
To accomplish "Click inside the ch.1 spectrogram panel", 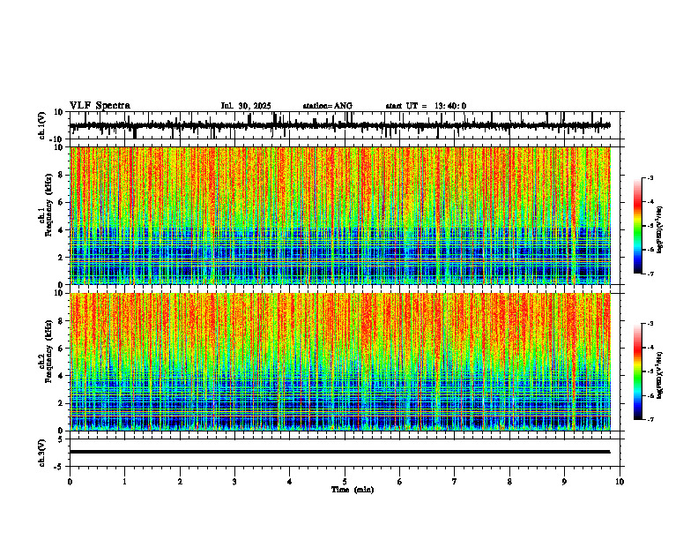I will pos(339,215).
